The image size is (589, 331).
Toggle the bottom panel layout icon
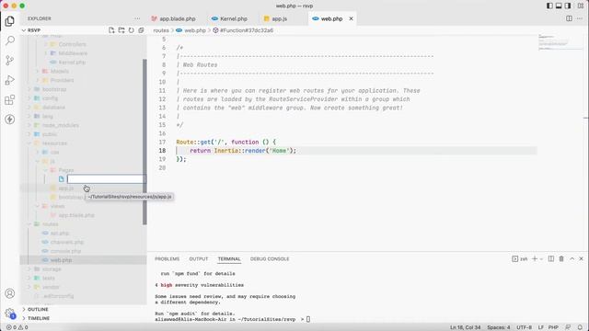point(559,6)
